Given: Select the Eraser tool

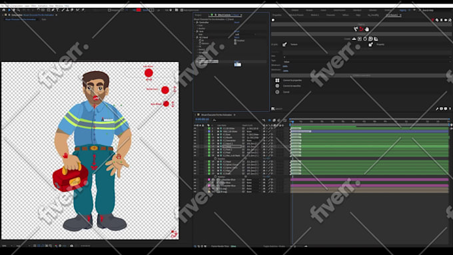Looking at the screenshot, I should (x=72, y=10).
